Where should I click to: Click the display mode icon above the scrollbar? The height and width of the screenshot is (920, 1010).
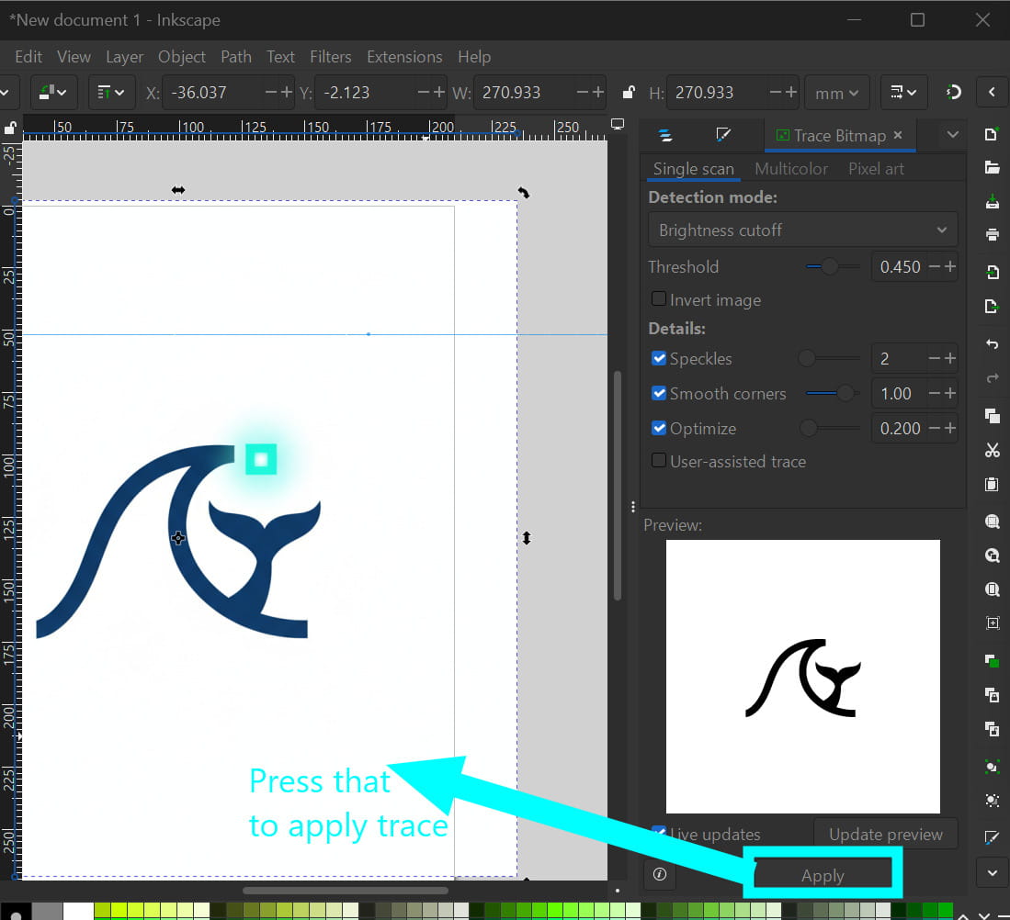click(617, 124)
